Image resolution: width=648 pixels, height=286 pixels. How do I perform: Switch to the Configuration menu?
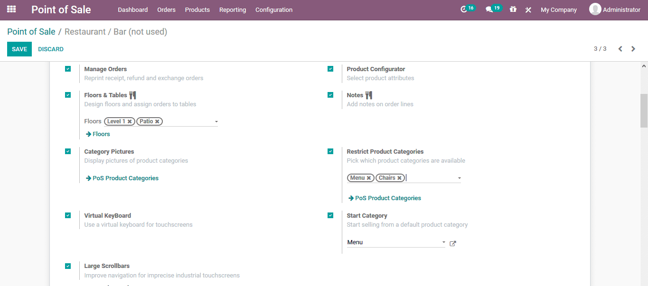[x=273, y=9]
